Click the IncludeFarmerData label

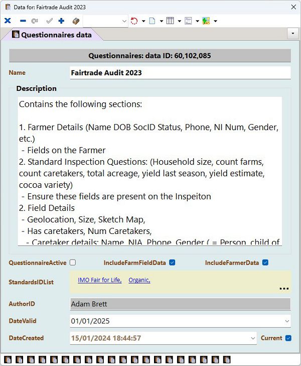click(x=232, y=263)
